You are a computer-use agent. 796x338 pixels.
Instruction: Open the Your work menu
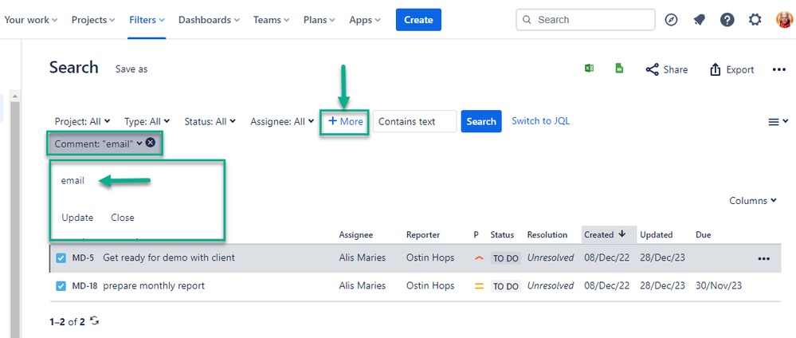(x=30, y=20)
